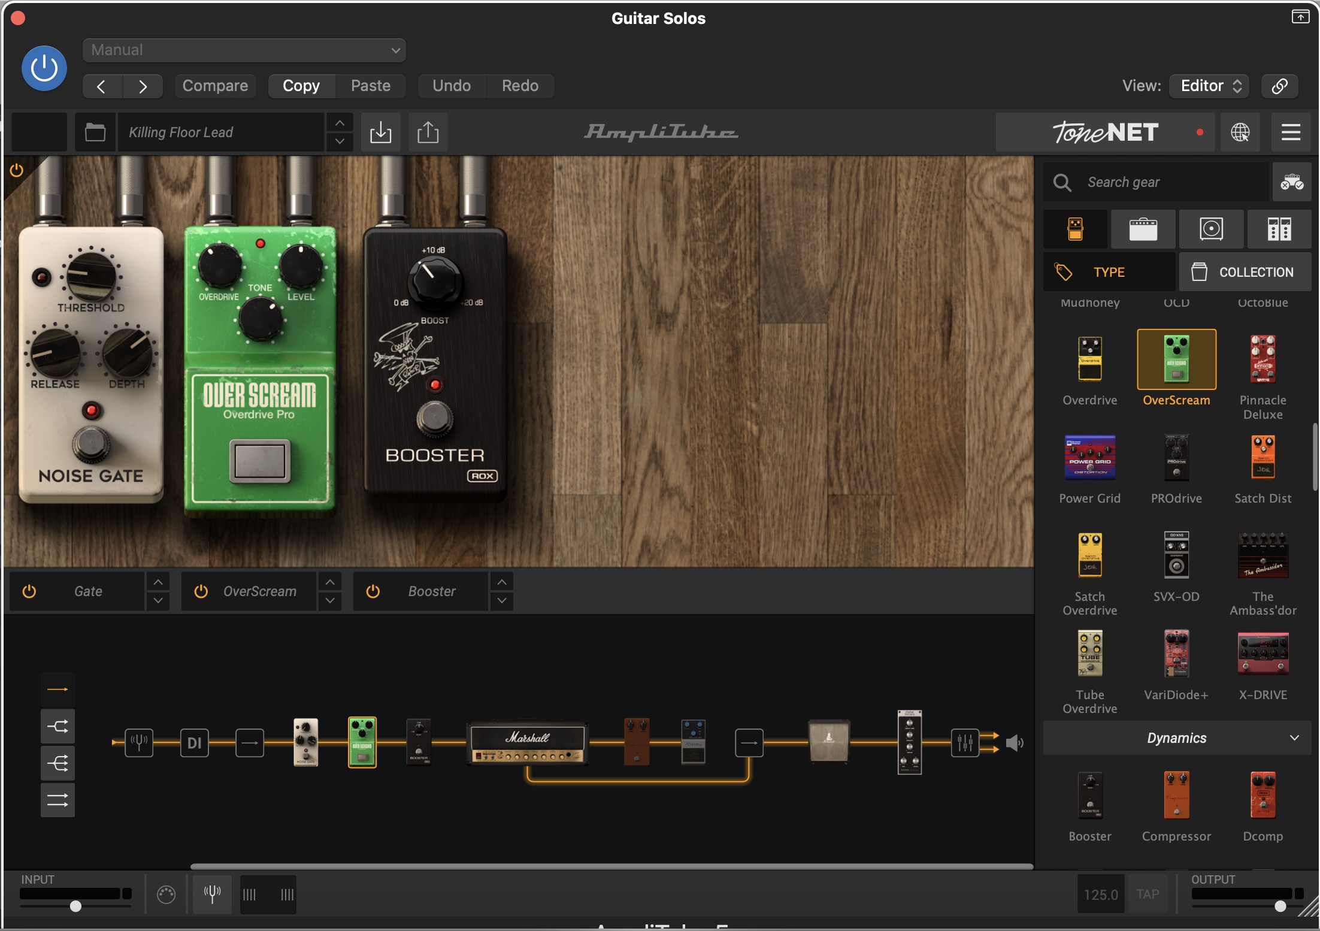Select the X-DRIVE pedal
1320x931 pixels.
(1263, 653)
